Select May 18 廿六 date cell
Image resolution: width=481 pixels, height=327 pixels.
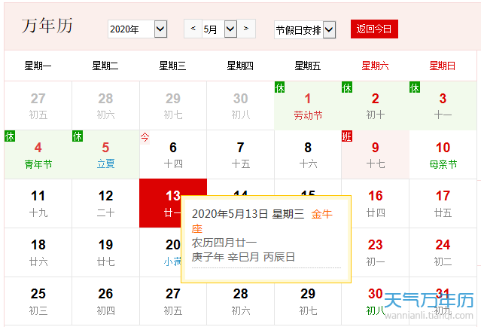pyautogui.click(x=38, y=252)
